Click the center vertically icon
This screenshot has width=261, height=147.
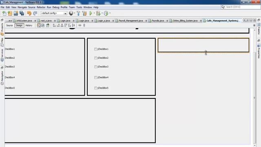click(73, 25)
